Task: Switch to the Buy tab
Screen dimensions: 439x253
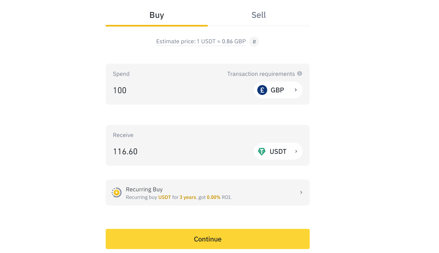Action: (157, 15)
